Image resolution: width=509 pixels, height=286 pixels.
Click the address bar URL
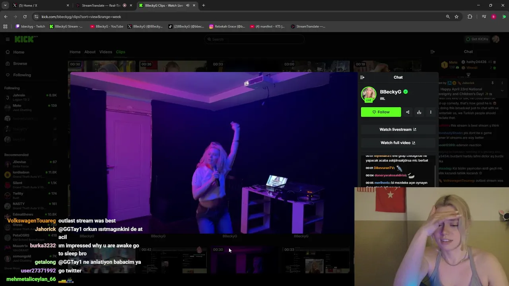point(81,17)
